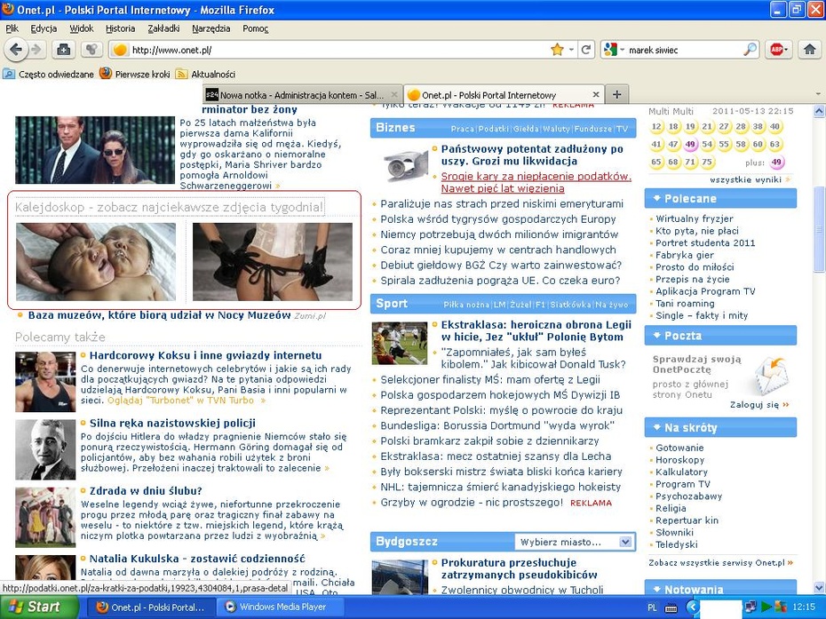The height and width of the screenshot is (619, 826).
Task: Reload the page with refresh icon
Action: click(x=586, y=50)
